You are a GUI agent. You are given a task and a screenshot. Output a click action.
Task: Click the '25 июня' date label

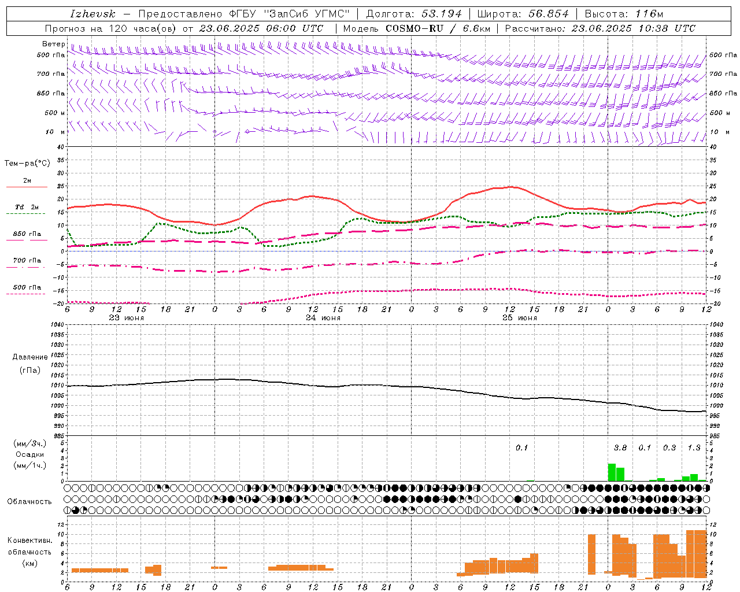(x=520, y=318)
